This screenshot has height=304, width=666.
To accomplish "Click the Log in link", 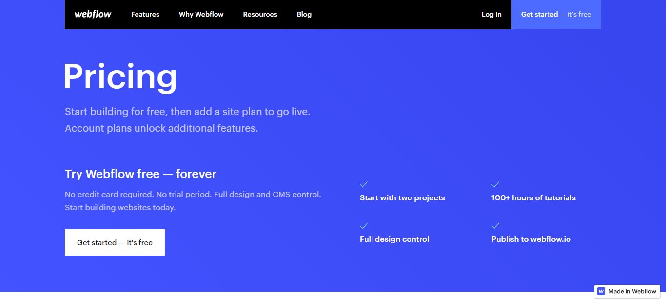I will 491,14.
